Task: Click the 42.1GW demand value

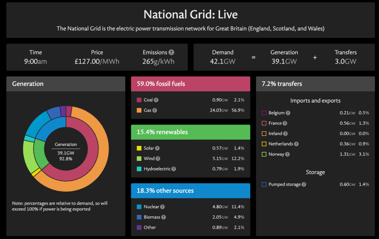Action: click(x=222, y=62)
